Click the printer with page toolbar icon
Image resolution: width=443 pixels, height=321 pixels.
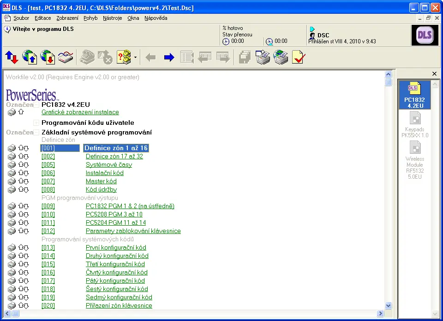[x=263, y=57]
